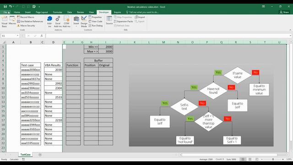
Task: Open the blue Add-ins store button
Action: (x=49, y=22)
